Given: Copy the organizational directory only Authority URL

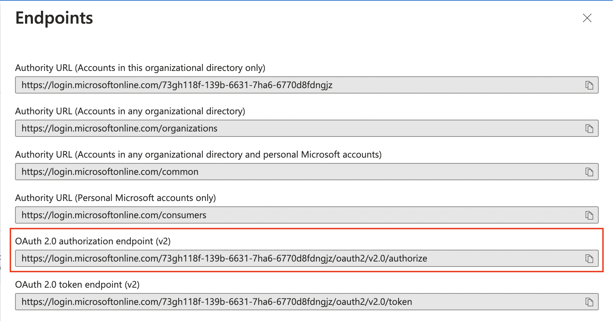Looking at the screenshot, I should tap(589, 85).
